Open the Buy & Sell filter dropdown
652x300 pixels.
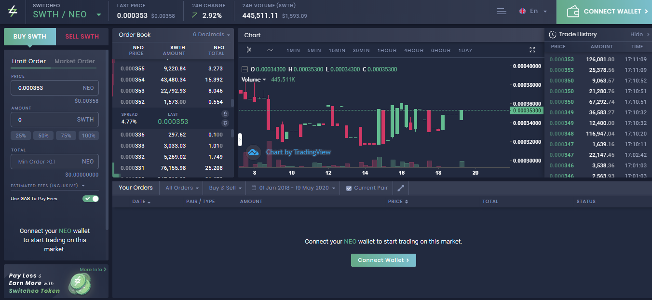pos(225,188)
